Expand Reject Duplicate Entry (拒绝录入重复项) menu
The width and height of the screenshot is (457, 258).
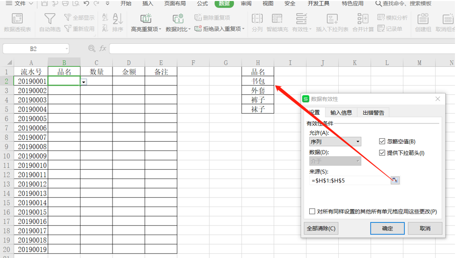coord(243,29)
